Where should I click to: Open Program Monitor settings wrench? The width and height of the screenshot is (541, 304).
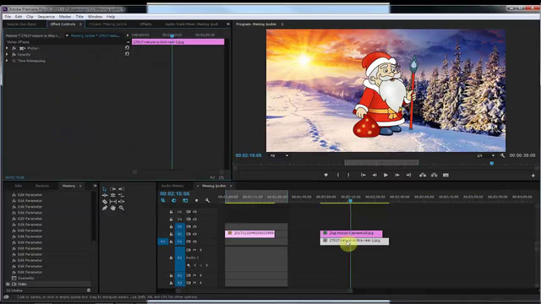[502, 155]
